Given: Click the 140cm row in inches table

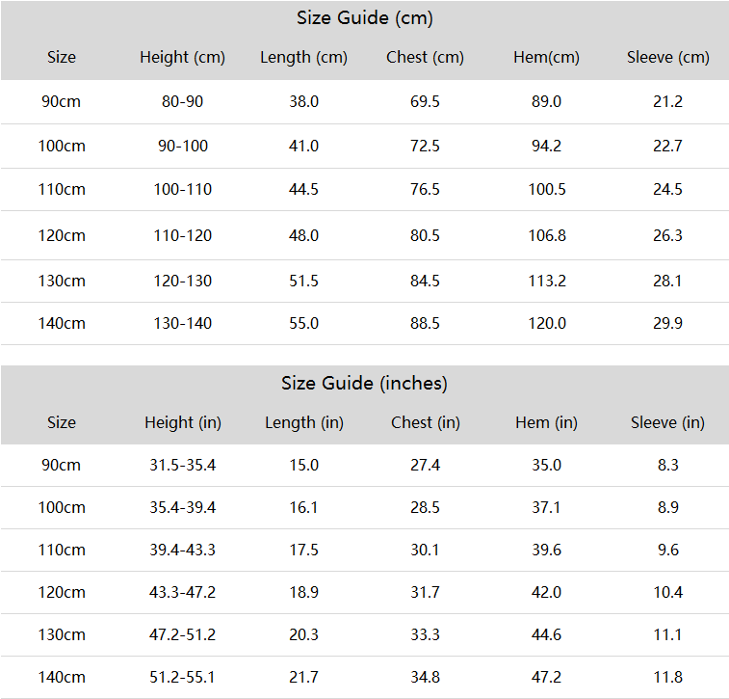Looking at the screenshot, I should (x=364, y=677).
